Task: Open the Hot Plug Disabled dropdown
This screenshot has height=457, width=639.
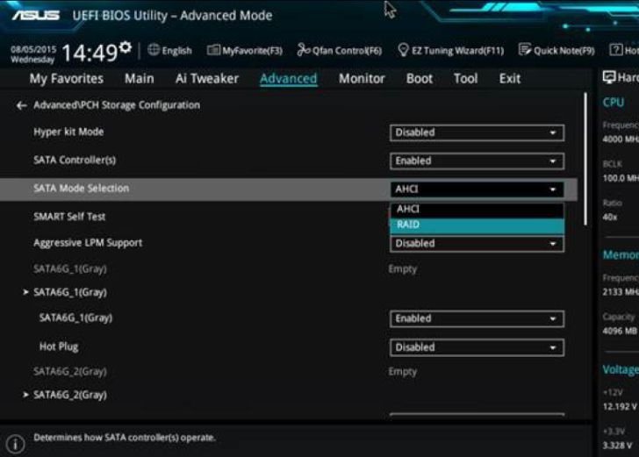Action: click(x=477, y=347)
